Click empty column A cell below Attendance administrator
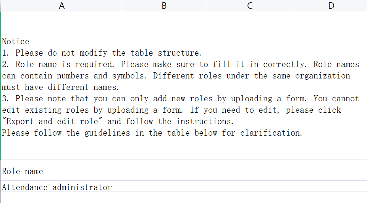 coord(61,198)
